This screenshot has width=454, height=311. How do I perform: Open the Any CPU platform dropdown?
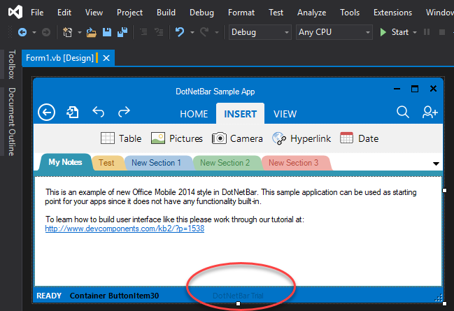pyautogui.click(x=334, y=32)
